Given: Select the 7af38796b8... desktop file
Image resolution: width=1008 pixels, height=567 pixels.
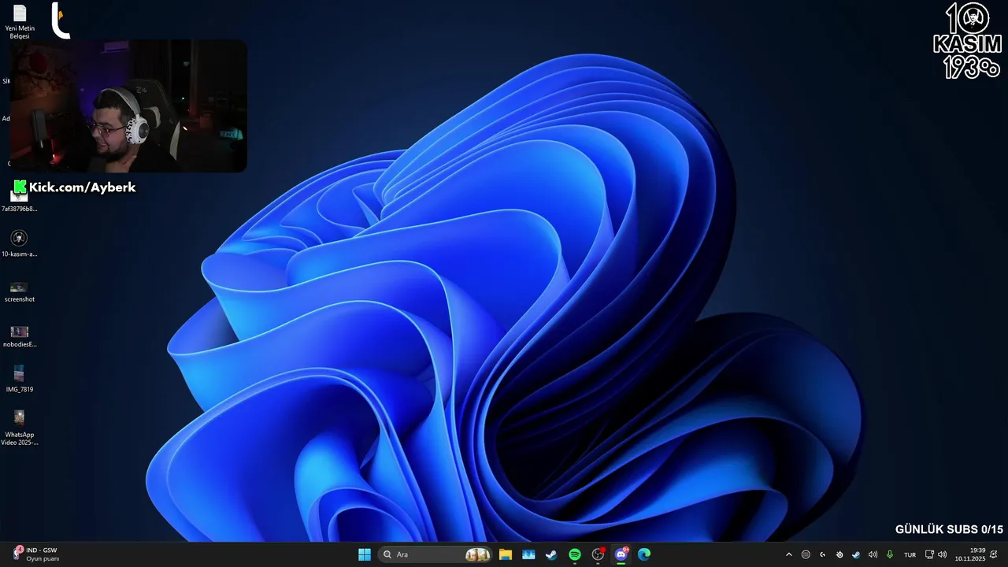Looking at the screenshot, I should point(19,202).
